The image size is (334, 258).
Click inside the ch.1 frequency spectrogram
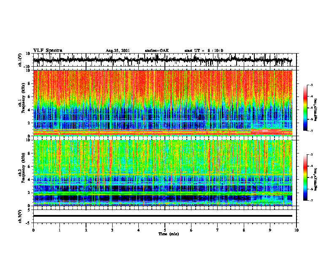(163, 103)
